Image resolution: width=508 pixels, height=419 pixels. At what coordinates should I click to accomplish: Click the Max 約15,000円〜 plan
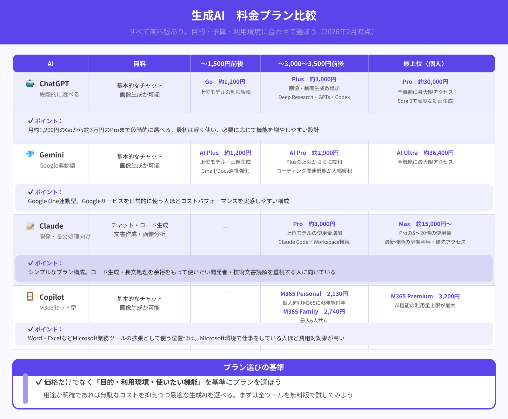tap(425, 224)
